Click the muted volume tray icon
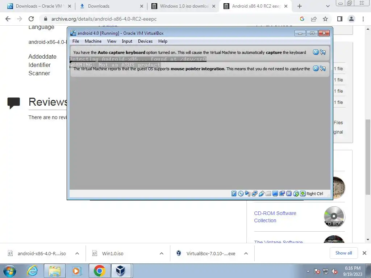 click(x=334, y=271)
